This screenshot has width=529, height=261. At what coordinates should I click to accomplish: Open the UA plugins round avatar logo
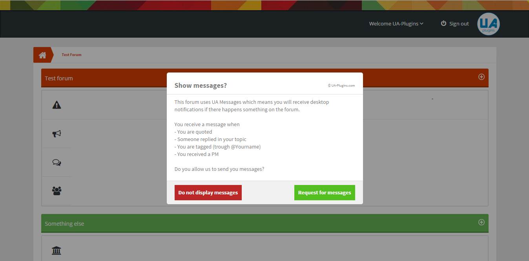pos(488,24)
